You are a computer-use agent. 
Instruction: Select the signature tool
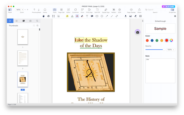tap(135, 16)
